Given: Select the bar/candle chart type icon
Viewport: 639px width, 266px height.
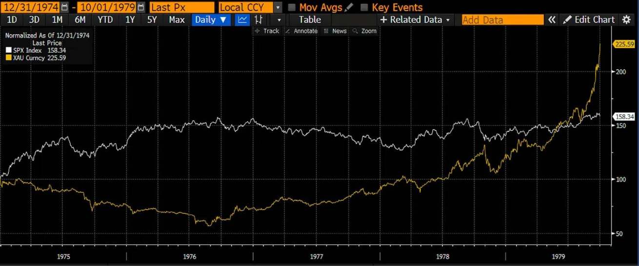Looking at the screenshot, I should [259, 19].
